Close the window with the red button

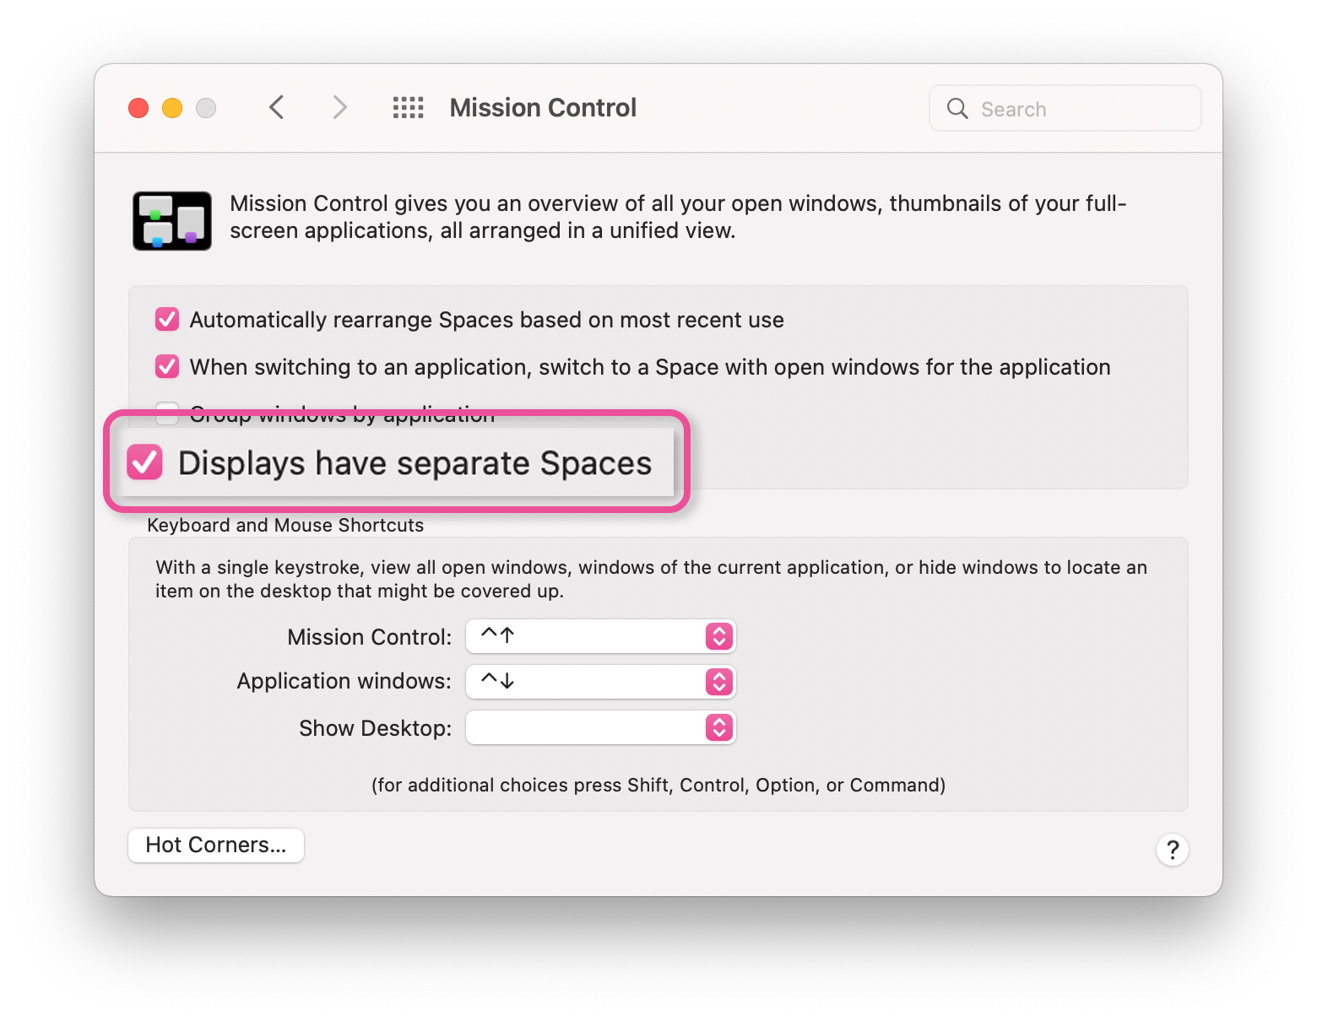click(x=138, y=108)
